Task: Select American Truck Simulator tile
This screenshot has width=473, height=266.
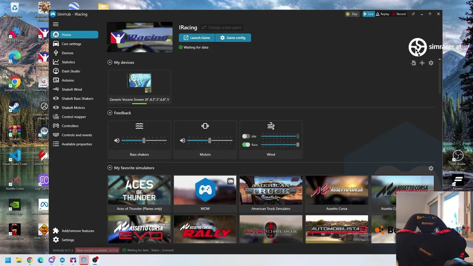Action: tap(271, 194)
